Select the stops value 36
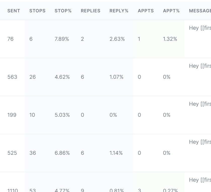The width and height of the screenshot is (211, 192). 33,153
